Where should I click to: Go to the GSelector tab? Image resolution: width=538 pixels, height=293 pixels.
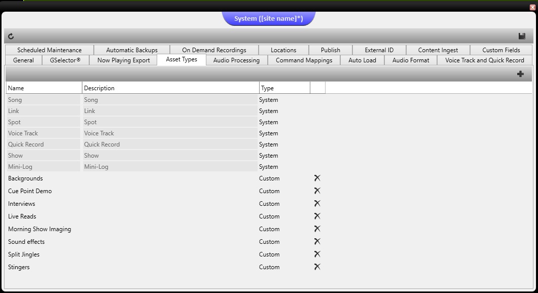65,60
